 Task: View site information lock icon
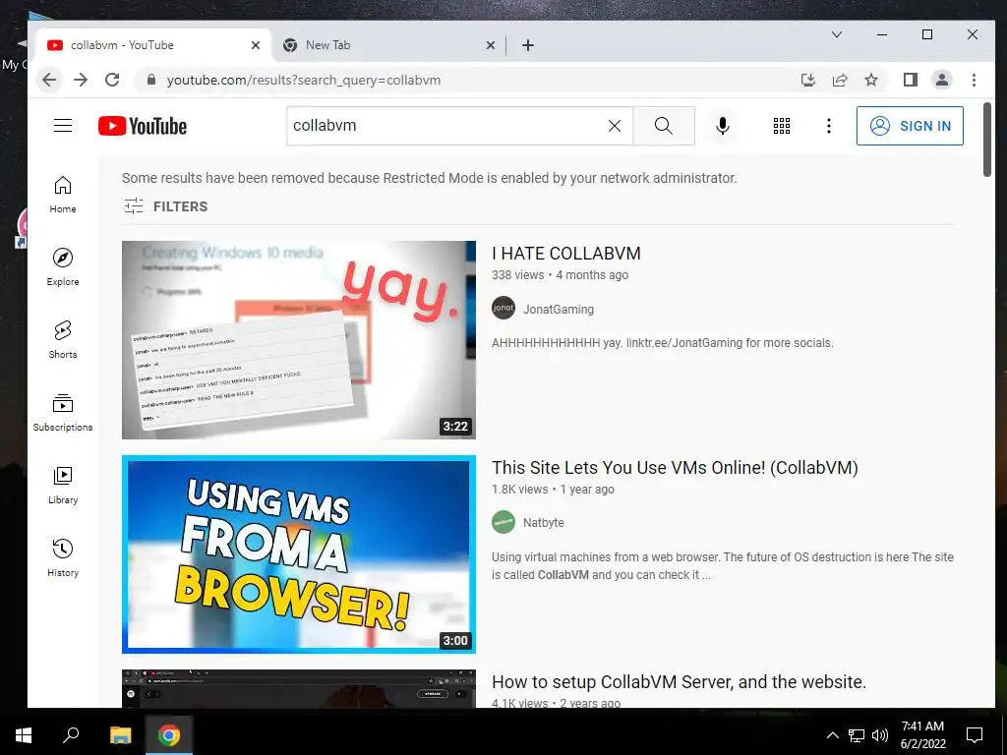(151, 80)
